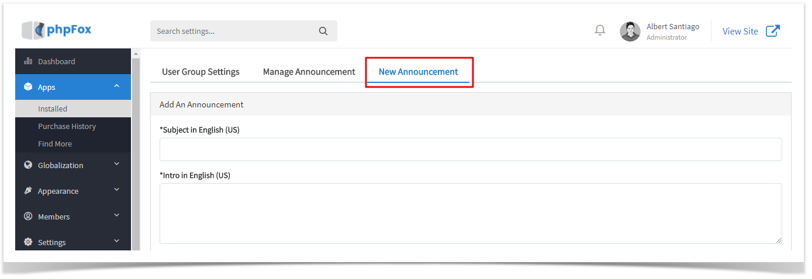Click the *Subject in English (US) label
The image size is (812, 279).
pos(200,130)
